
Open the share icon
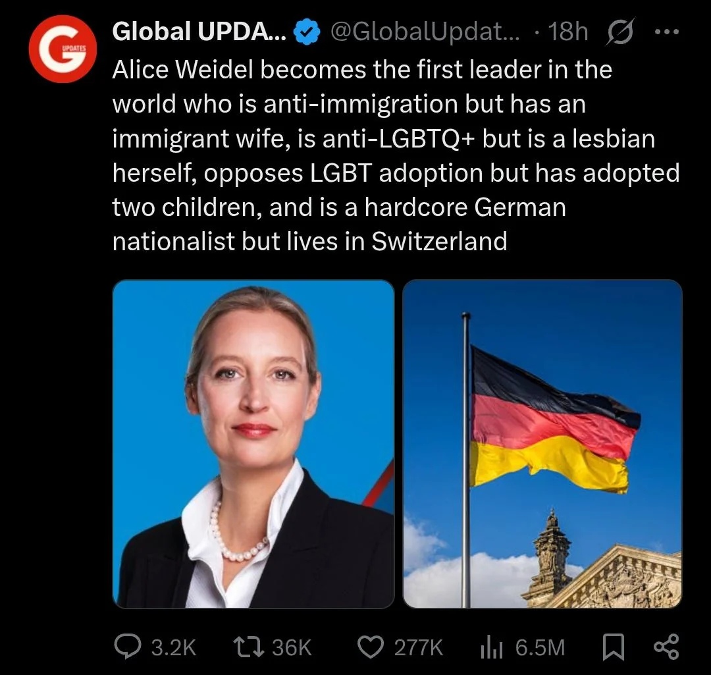click(666, 647)
